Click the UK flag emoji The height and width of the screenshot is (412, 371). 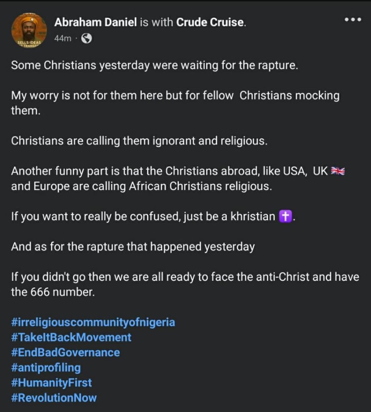pos(338,171)
